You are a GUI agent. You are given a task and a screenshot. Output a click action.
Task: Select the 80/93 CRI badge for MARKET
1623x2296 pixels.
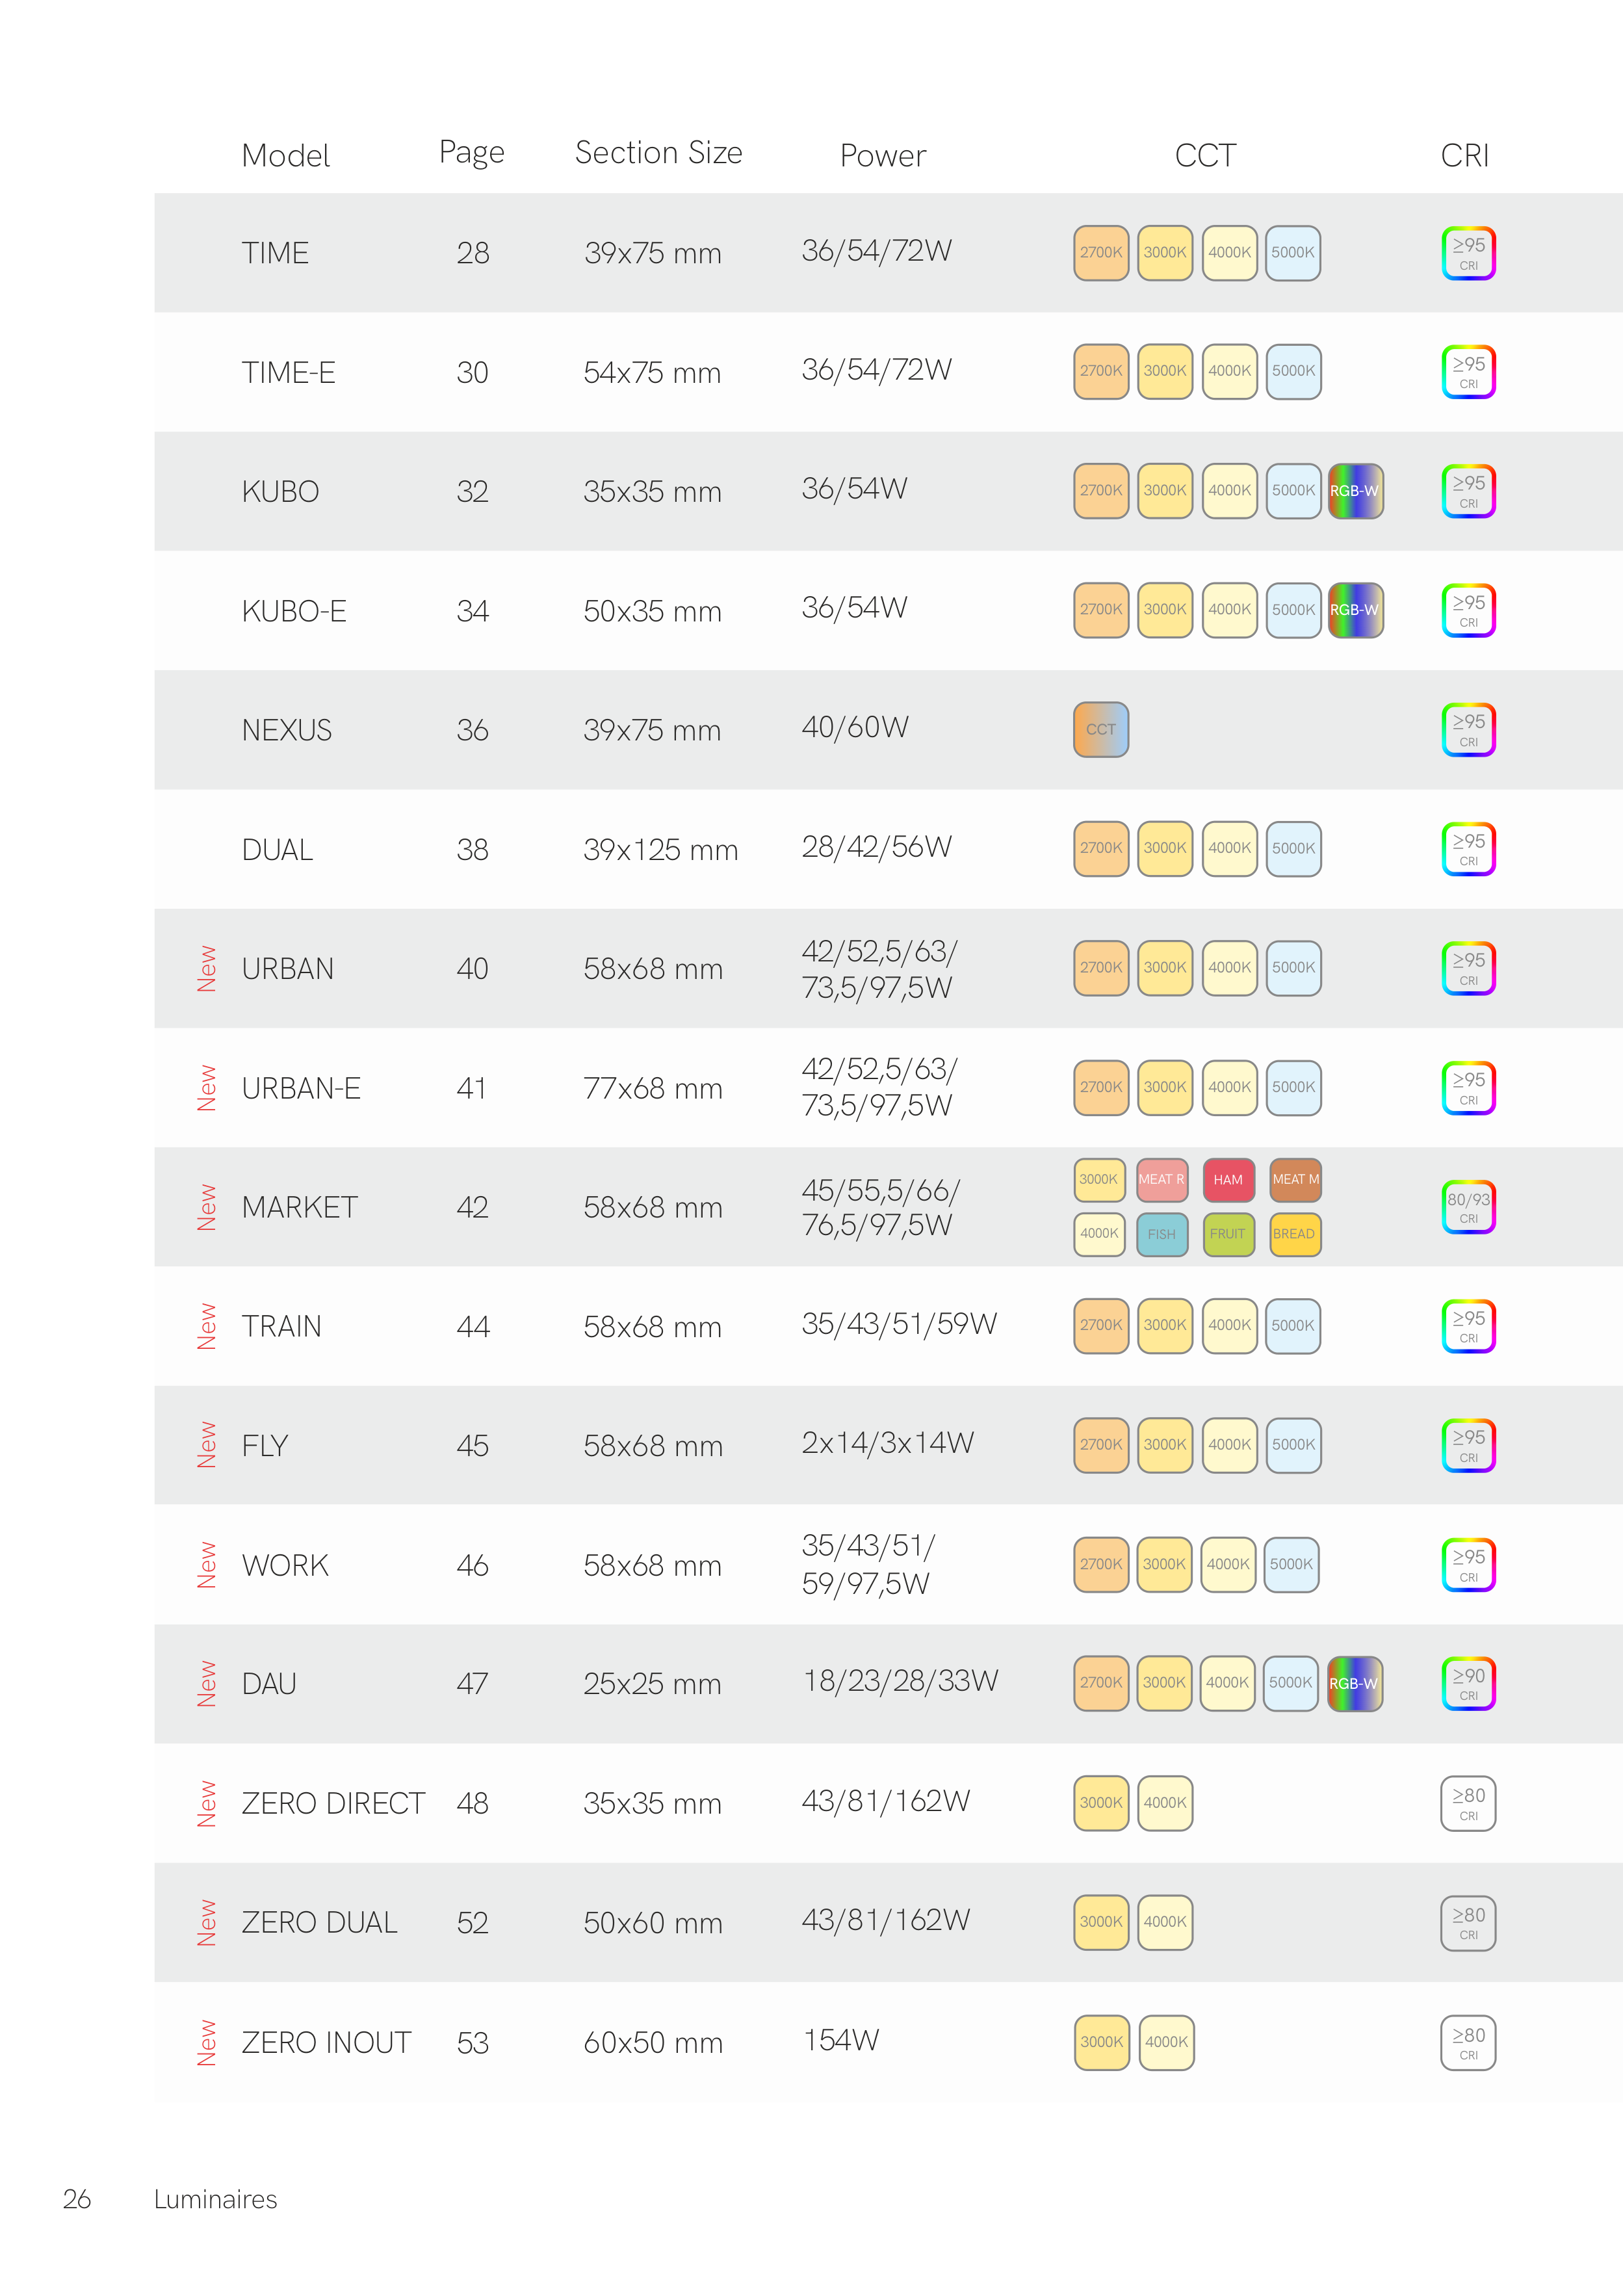[x=1468, y=1207]
